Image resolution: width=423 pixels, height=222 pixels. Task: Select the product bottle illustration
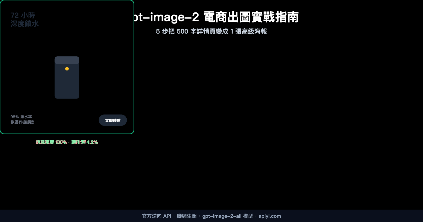67,77
